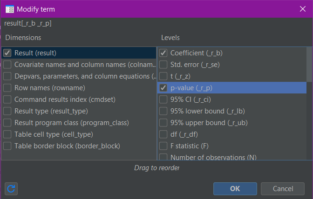Tick the 95% CI (_r_ci) checkbox
This screenshot has width=313, height=199.
click(163, 99)
